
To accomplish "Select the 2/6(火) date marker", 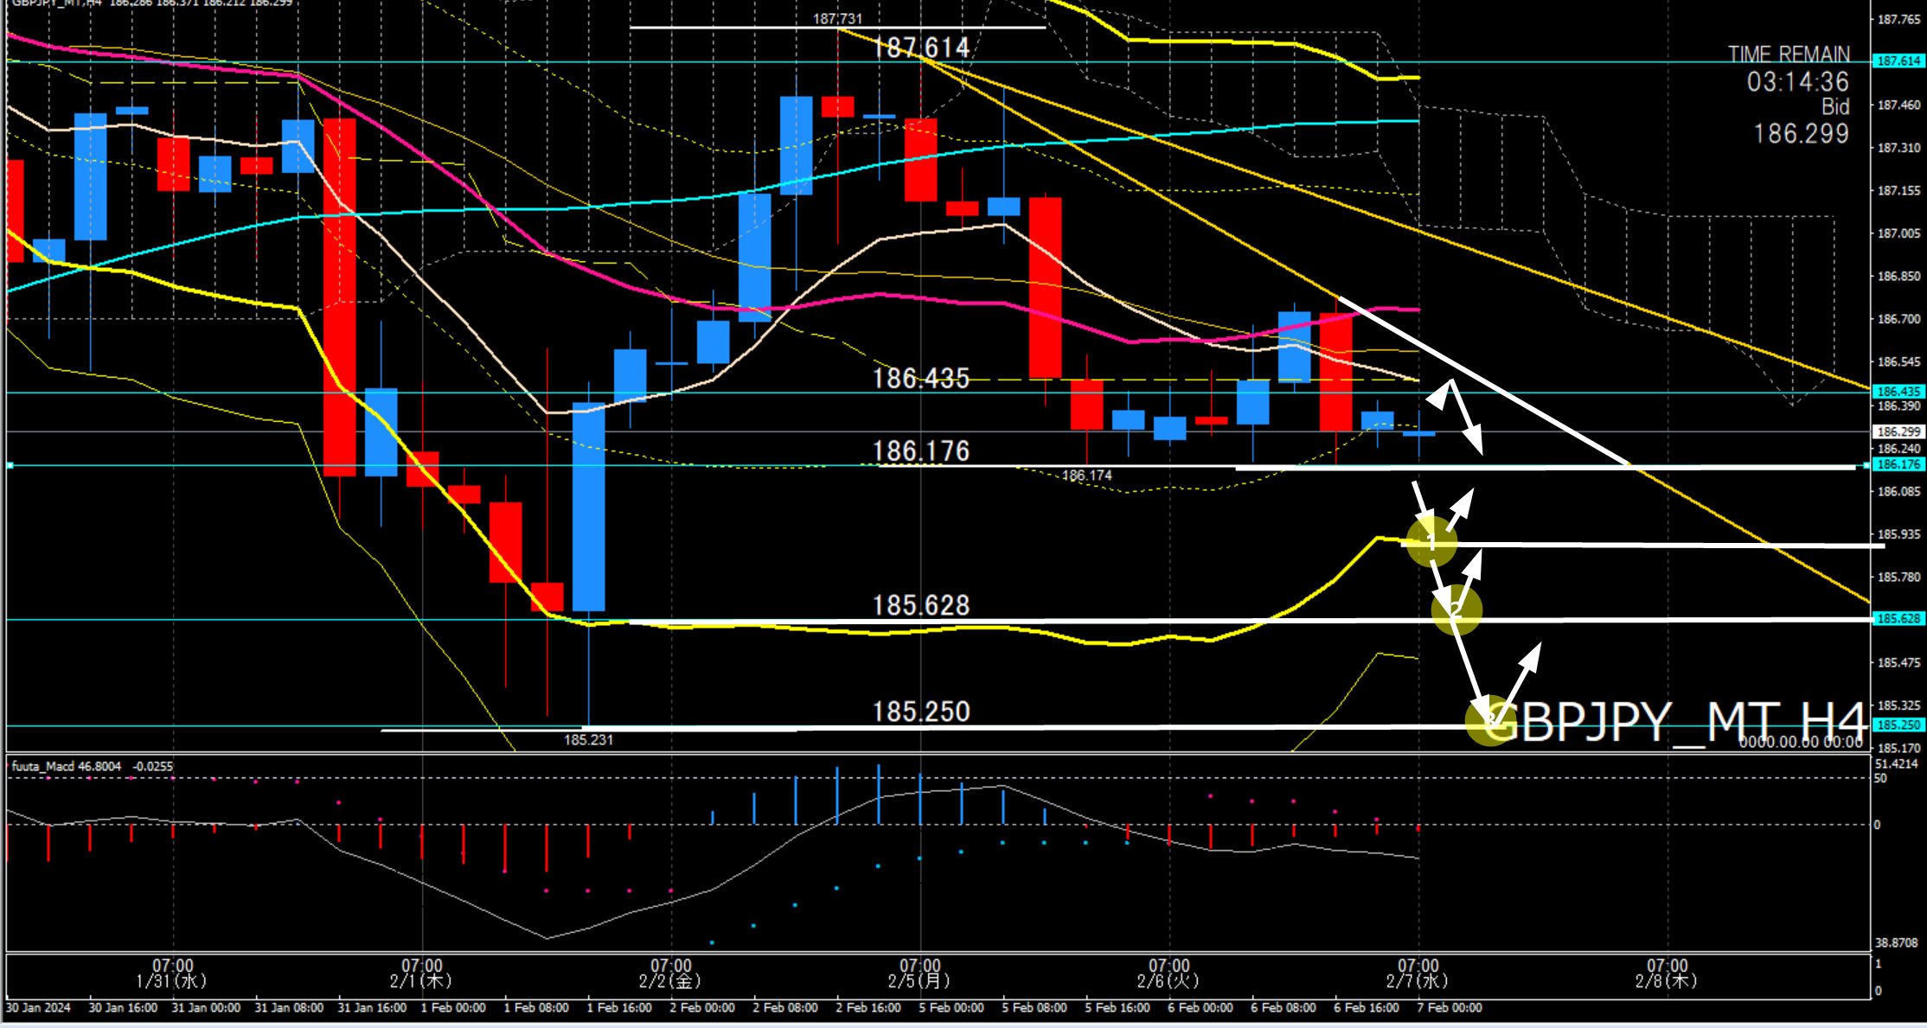I will (1168, 981).
